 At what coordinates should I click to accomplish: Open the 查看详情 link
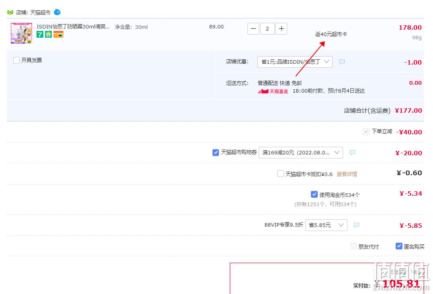[x=347, y=174]
